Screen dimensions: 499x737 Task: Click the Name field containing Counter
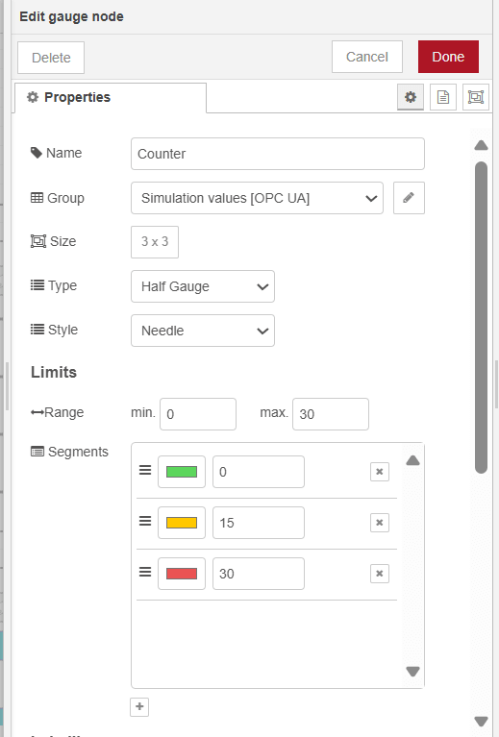pos(278,154)
